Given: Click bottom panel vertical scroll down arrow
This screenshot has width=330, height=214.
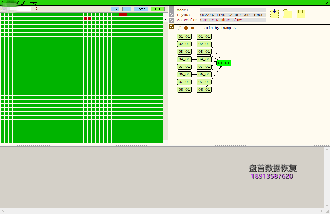Looking at the screenshot, I should pyautogui.click(x=327, y=205).
